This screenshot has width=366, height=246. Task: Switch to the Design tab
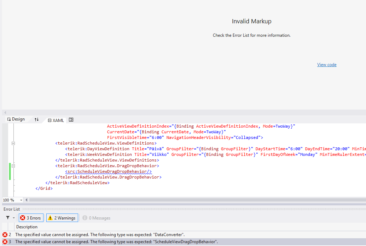(16, 119)
